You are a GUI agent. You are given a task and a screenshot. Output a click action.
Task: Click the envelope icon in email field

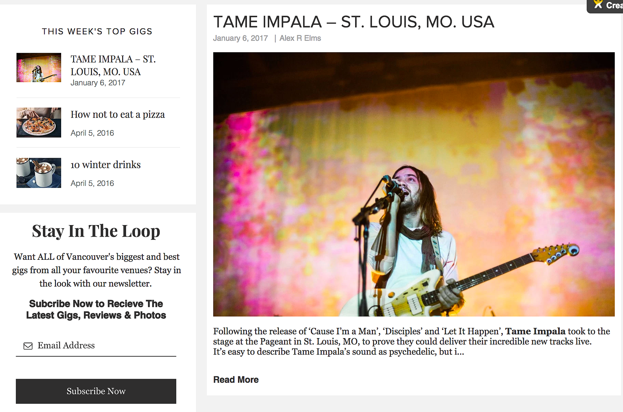[28, 346]
